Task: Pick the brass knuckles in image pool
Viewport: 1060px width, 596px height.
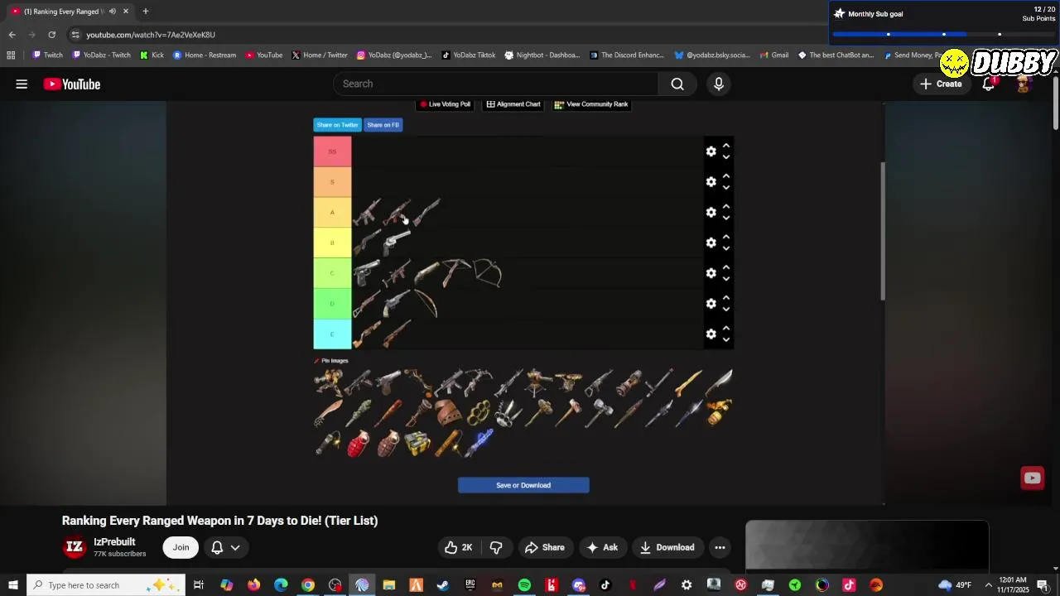Action: click(479, 412)
